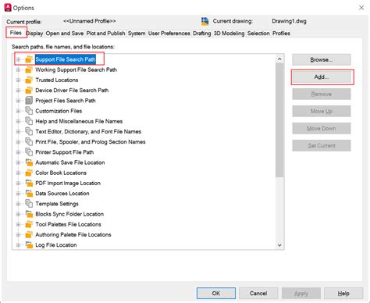Open the User Preferences tab
Viewport: 370px width, 303px height.
tap(169, 34)
